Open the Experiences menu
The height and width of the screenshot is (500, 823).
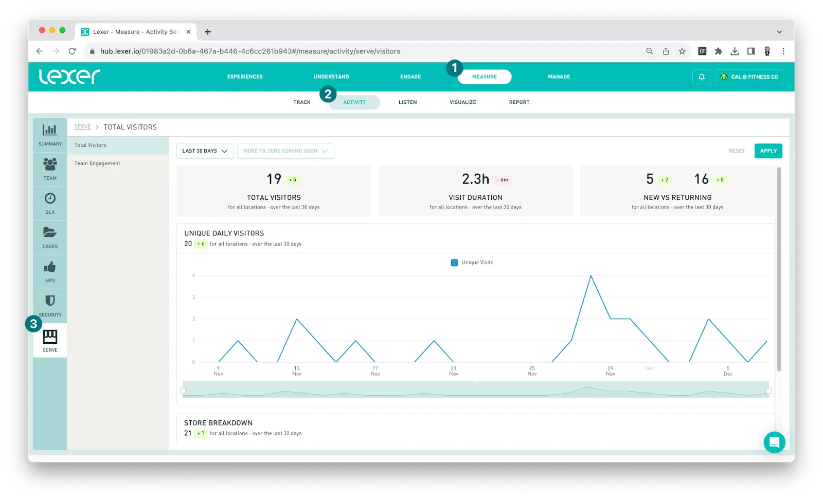(245, 77)
